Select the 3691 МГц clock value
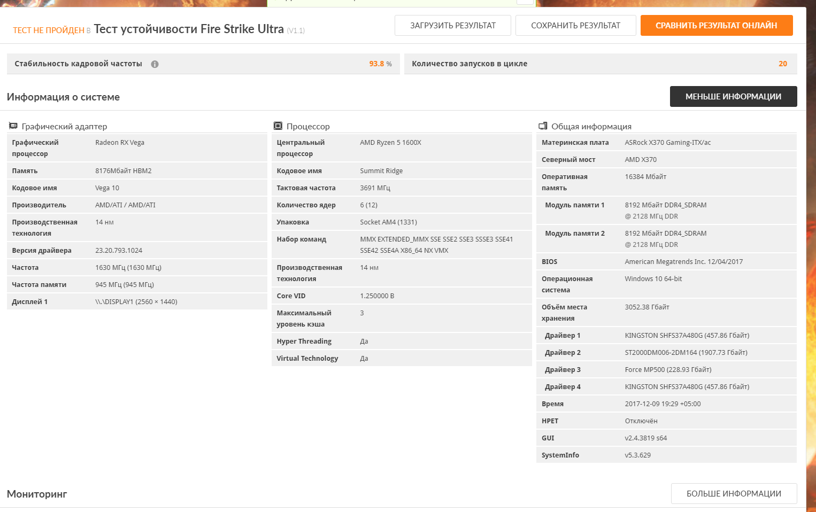 pyautogui.click(x=375, y=188)
